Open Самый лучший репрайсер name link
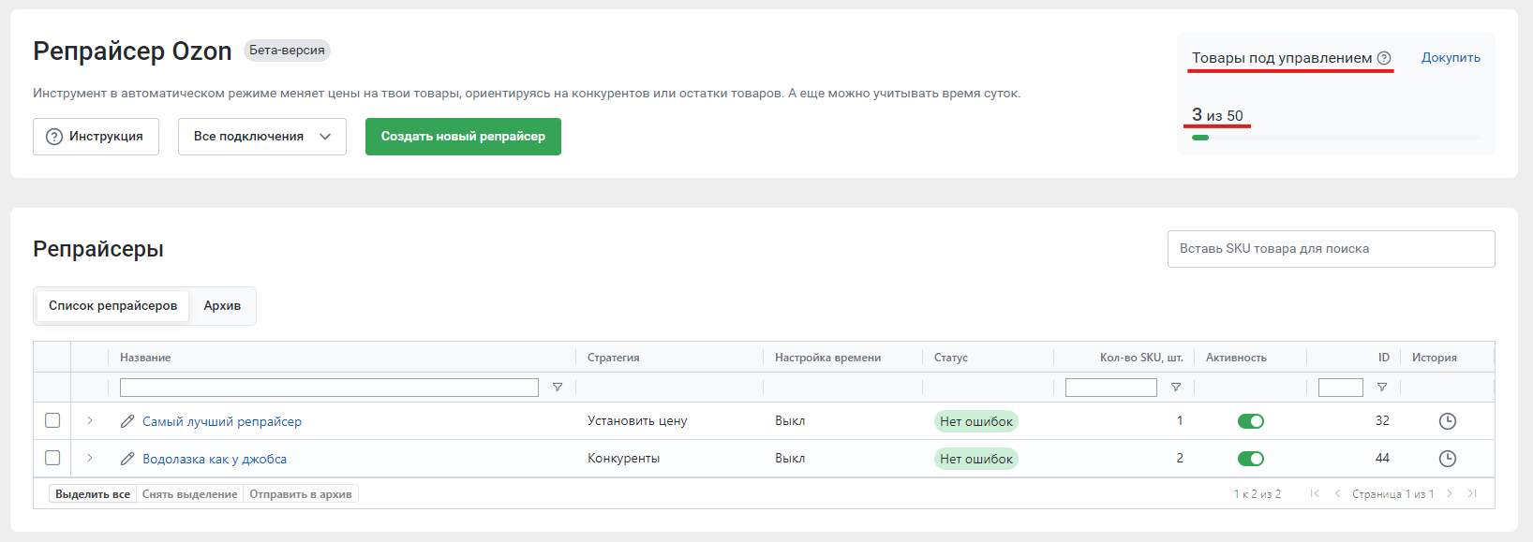 click(x=222, y=421)
